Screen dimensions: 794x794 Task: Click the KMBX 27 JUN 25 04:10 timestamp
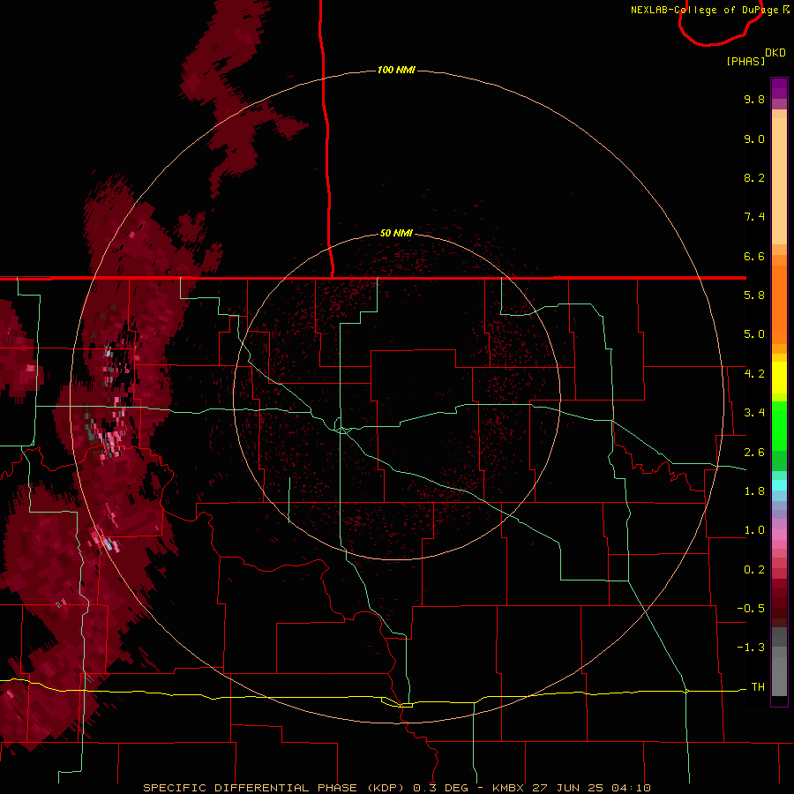[571, 788]
